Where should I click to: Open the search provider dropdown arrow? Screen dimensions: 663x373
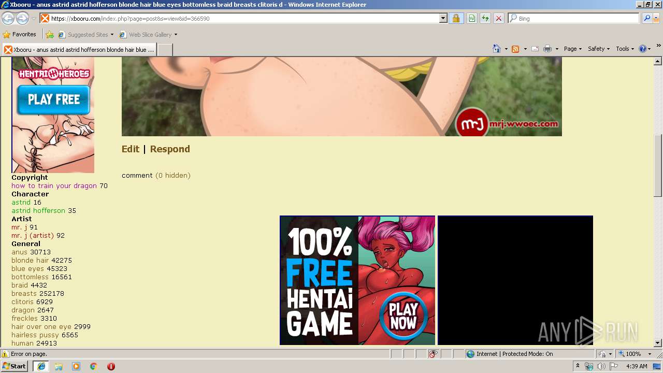[x=656, y=19]
